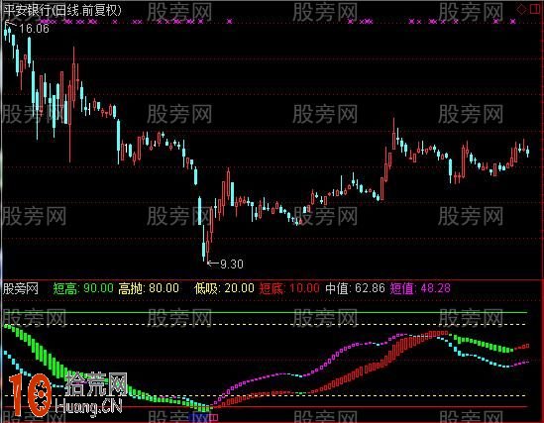Click the red split-pane square icon

tap(535, 9)
